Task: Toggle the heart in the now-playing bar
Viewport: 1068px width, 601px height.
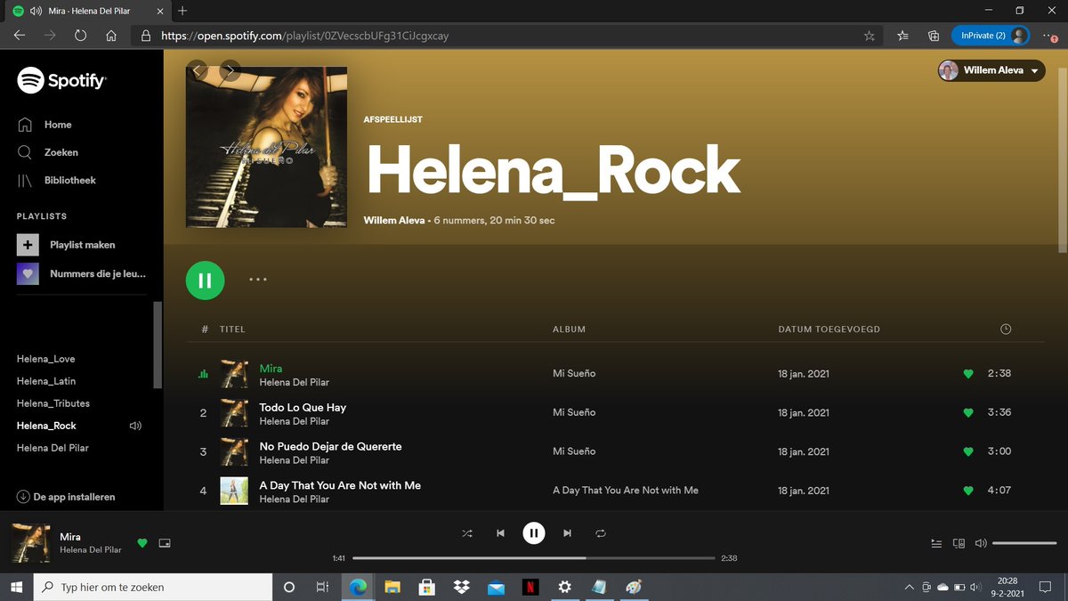Action: click(x=142, y=543)
